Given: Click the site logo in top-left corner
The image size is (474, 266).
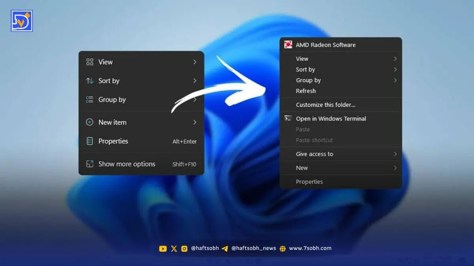Looking at the screenshot, I should coord(22,20).
